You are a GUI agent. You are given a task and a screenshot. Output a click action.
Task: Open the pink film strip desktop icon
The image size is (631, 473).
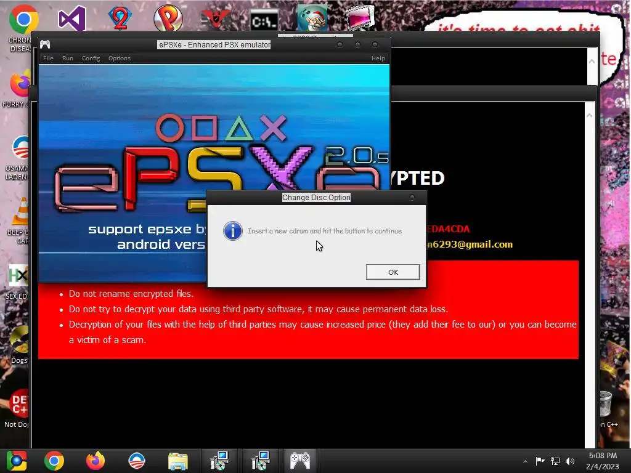(360, 18)
